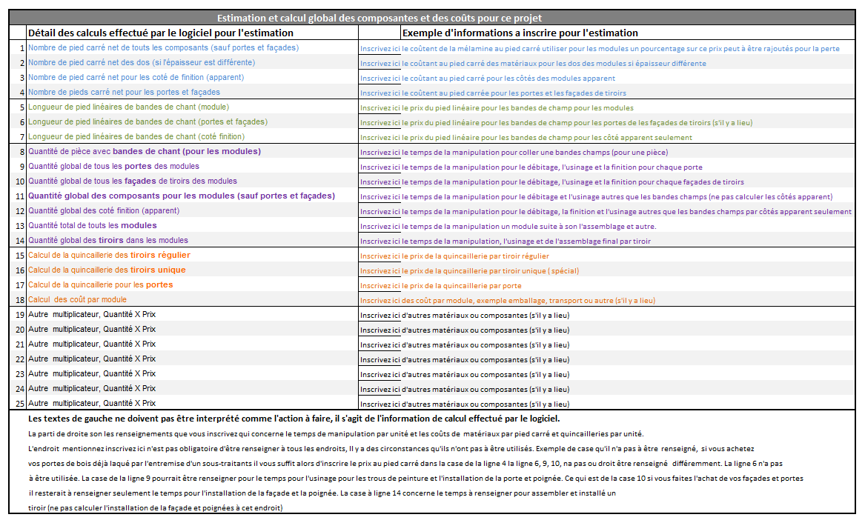Select 'Détail des calculs effectué par le logiciel' header

(161, 33)
